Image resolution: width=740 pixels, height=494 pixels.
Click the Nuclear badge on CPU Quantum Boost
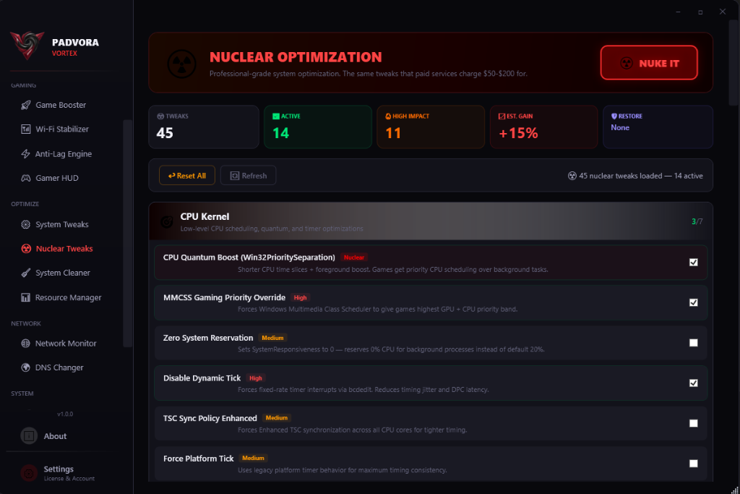354,257
